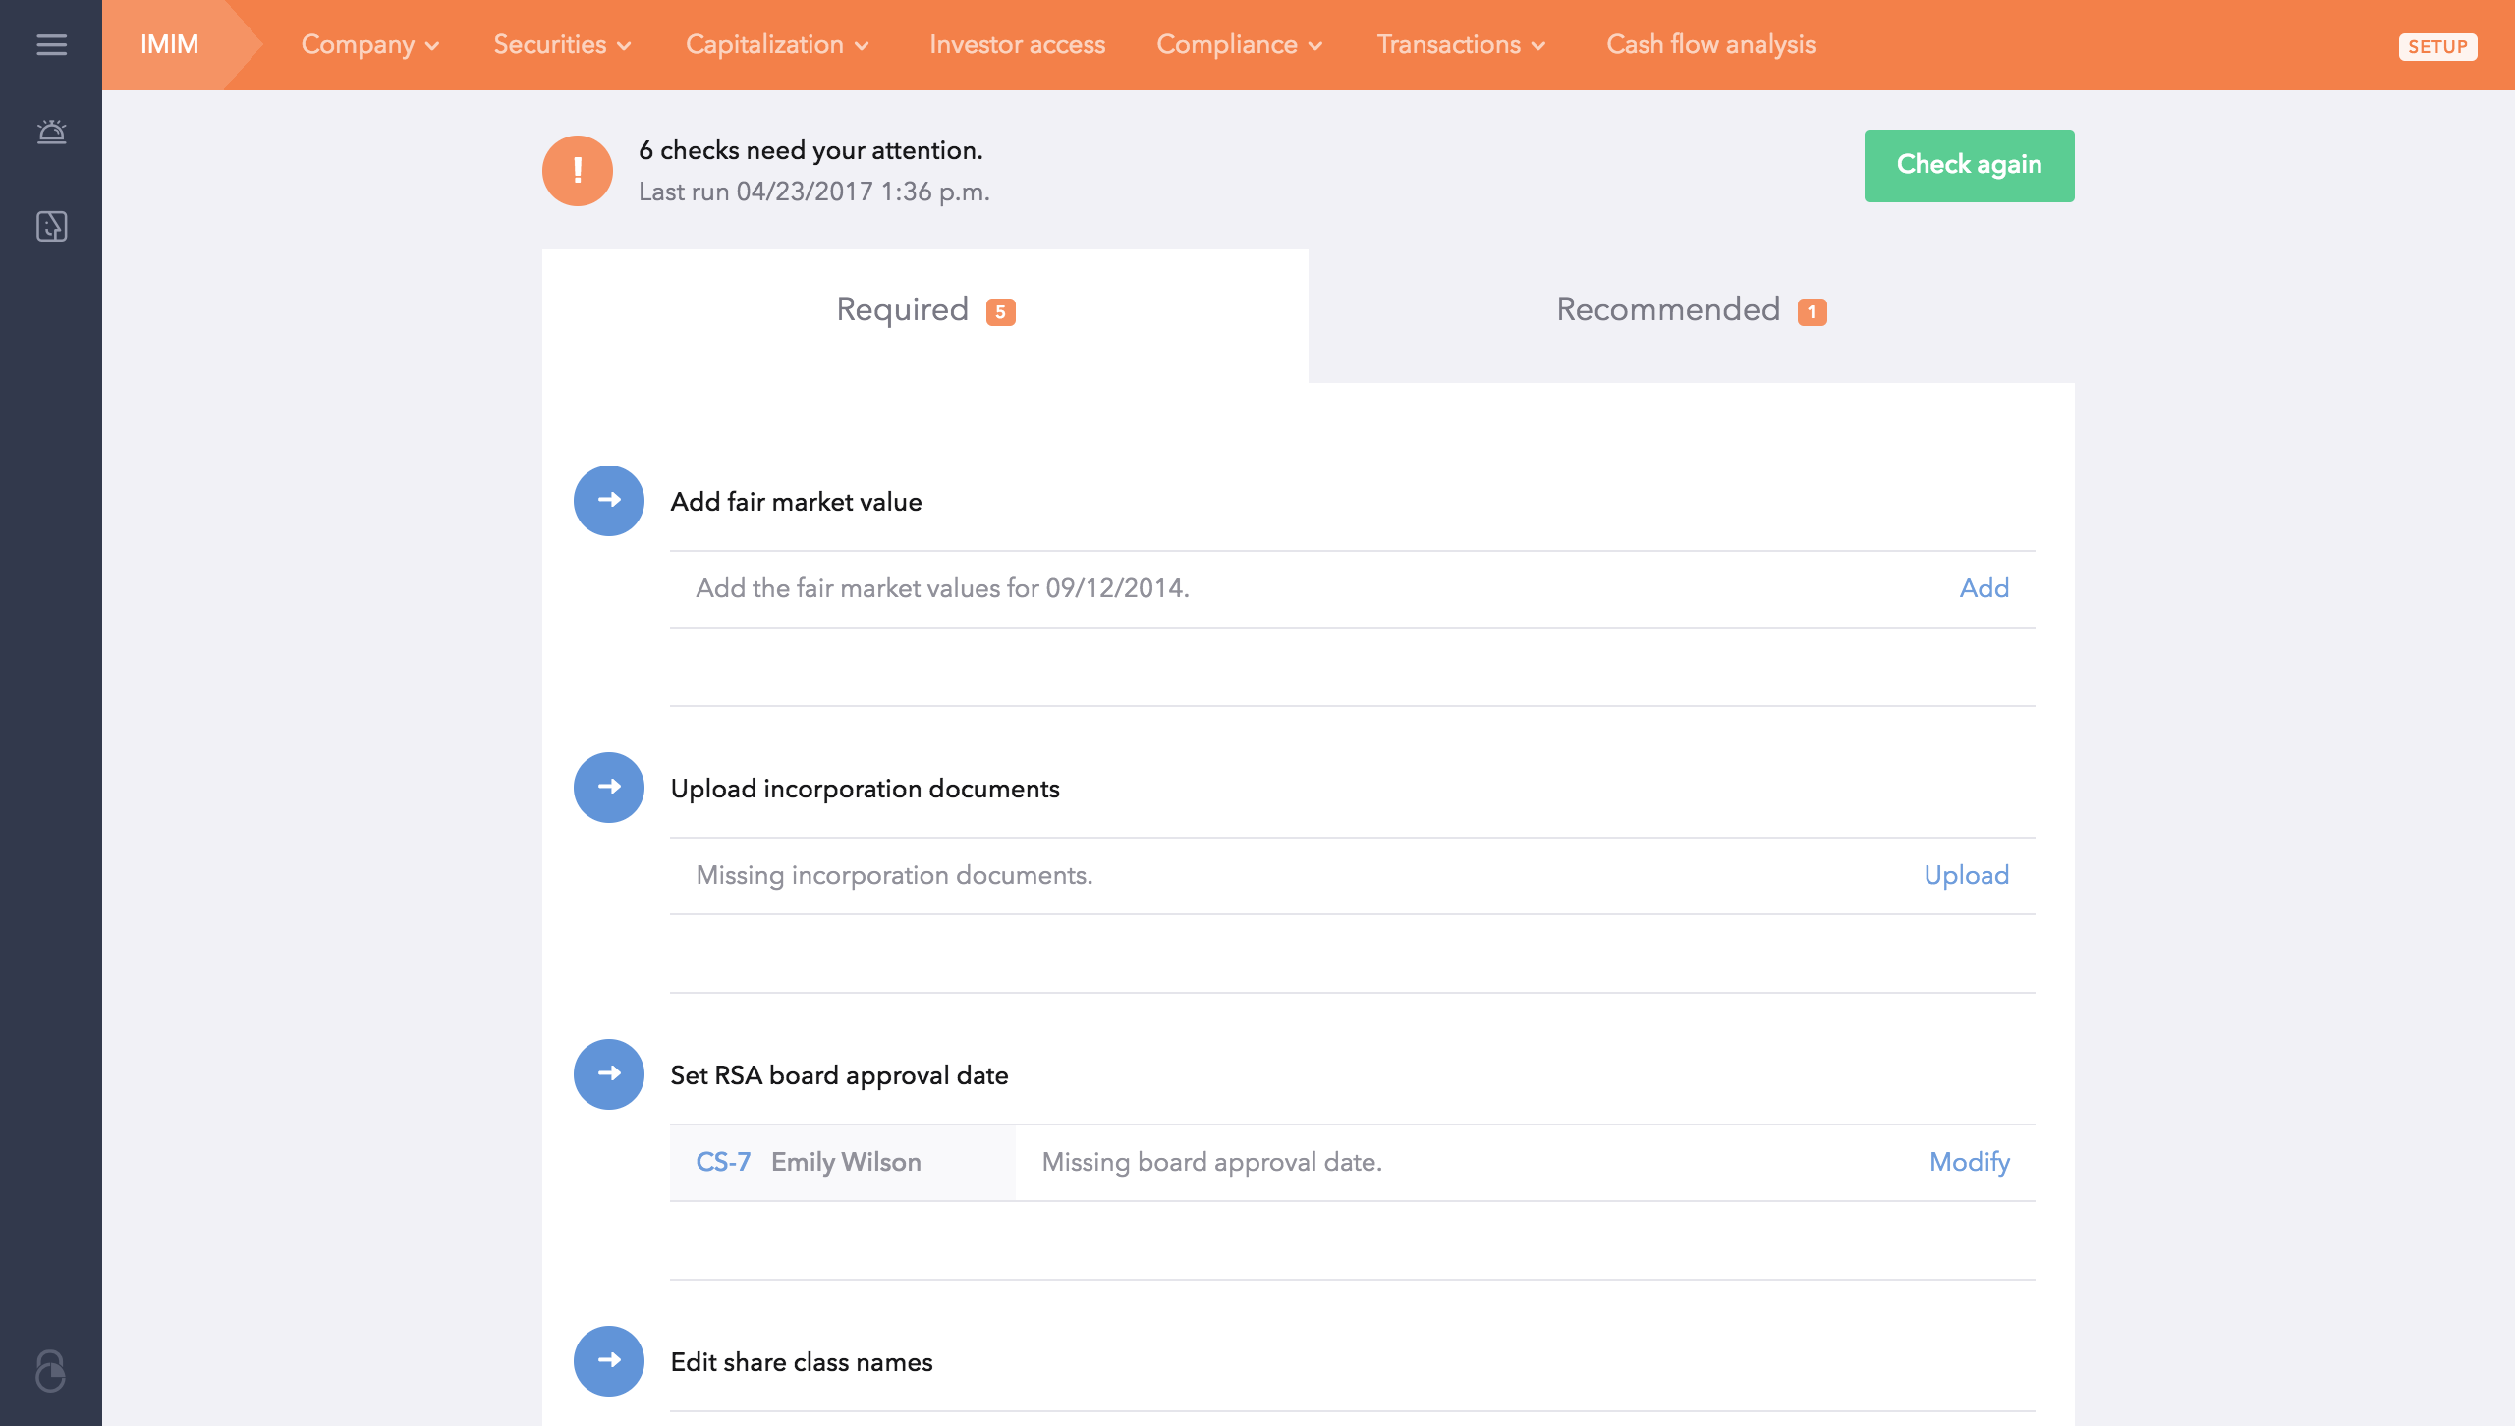The width and height of the screenshot is (2515, 1426).
Task: Click the arrow icon beside Add fair market value
Action: point(608,501)
